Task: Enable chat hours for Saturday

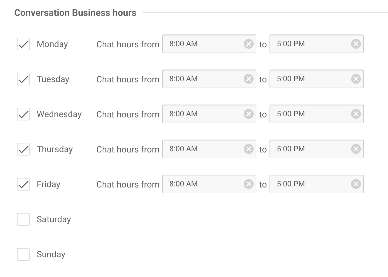Action: 23,219
